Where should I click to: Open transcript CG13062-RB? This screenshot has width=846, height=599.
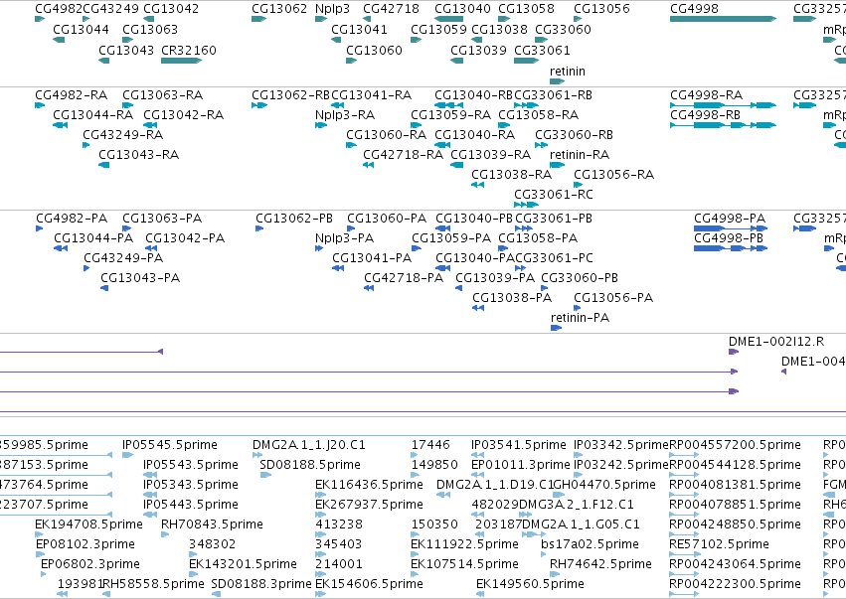point(291,95)
